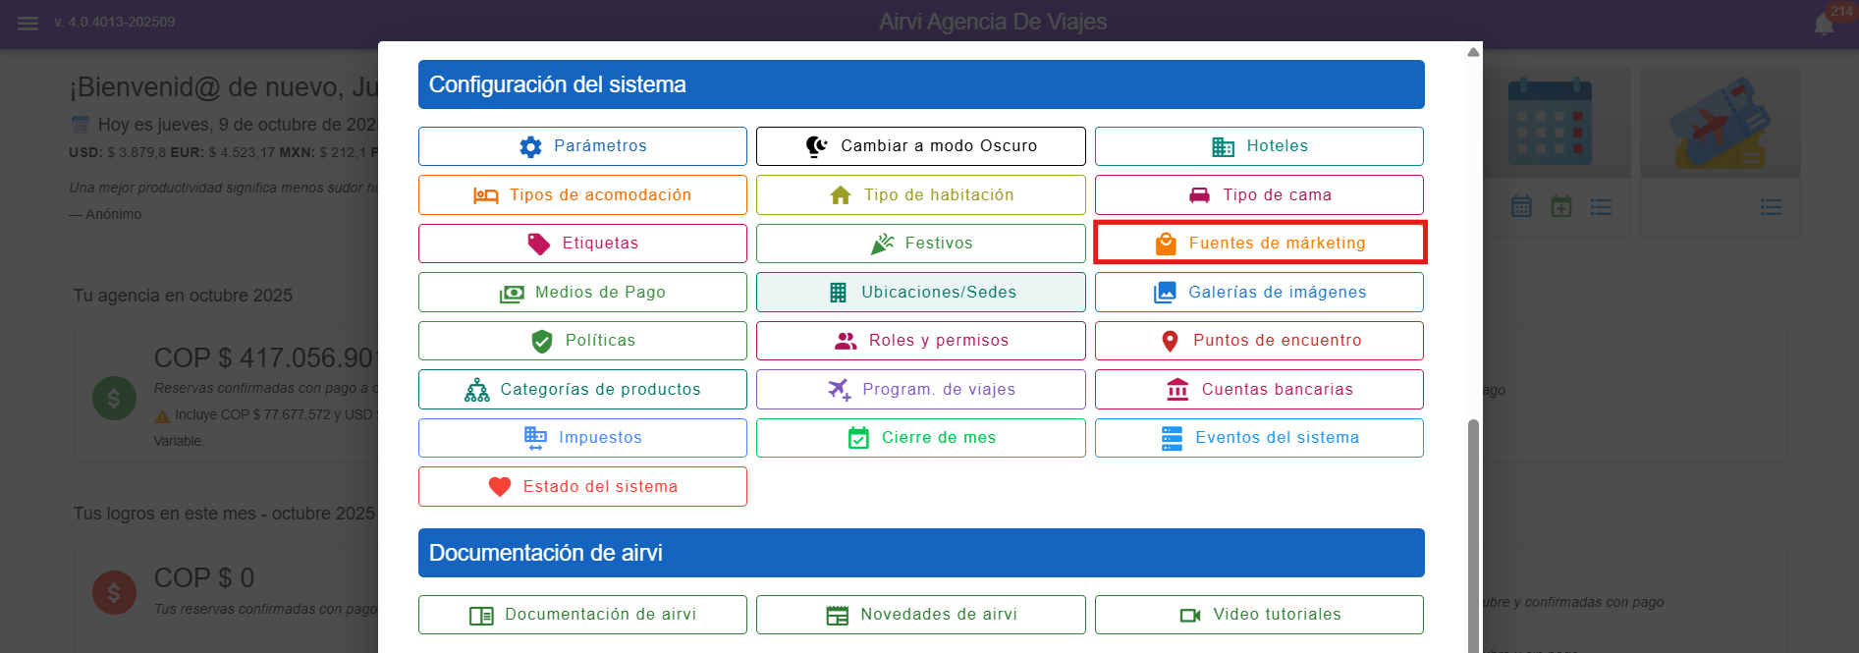
Task: Click the shield icon beside Políticas
Action: point(541,341)
